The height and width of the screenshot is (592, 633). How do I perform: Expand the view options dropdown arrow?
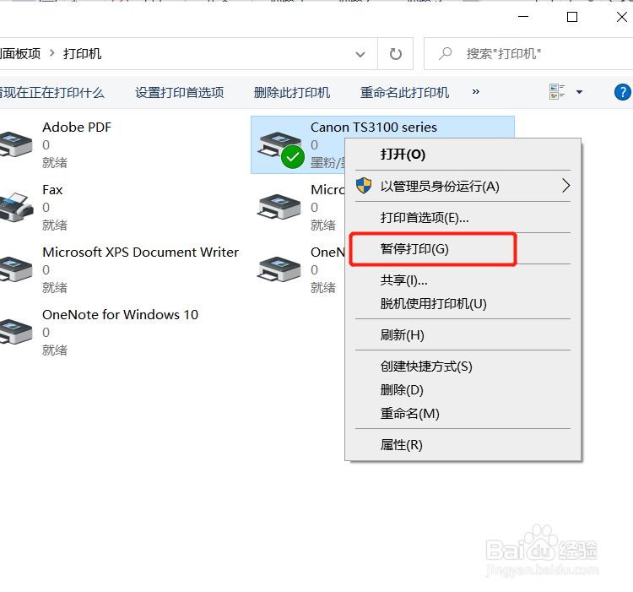[x=579, y=92]
